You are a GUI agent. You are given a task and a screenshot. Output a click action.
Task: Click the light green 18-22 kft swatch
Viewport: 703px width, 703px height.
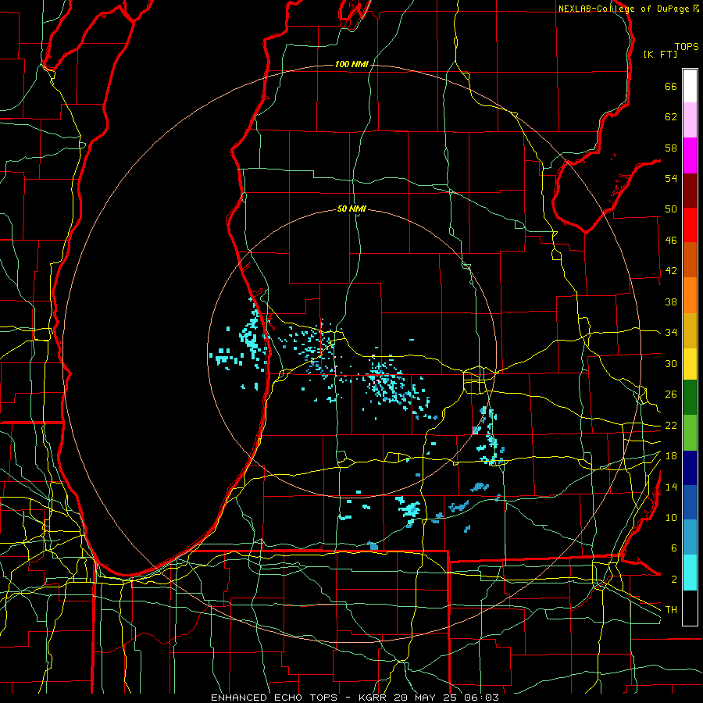(x=690, y=433)
